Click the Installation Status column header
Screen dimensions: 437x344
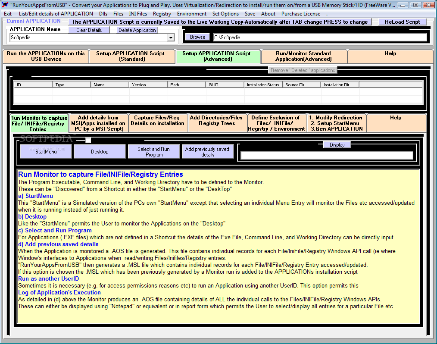pos(263,85)
